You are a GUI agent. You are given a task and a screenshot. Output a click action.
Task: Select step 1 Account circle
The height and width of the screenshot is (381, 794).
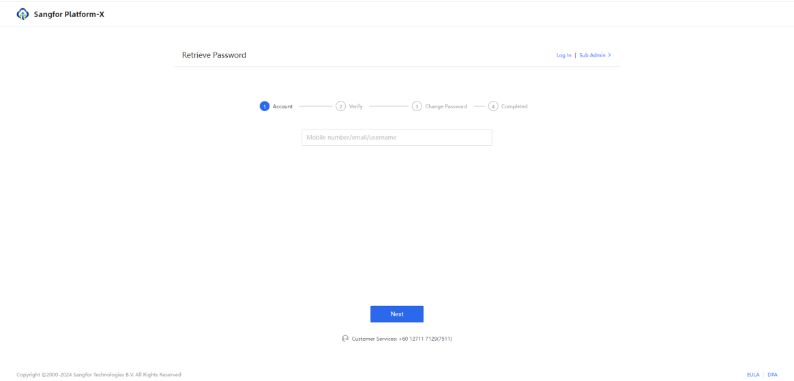coord(265,106)
